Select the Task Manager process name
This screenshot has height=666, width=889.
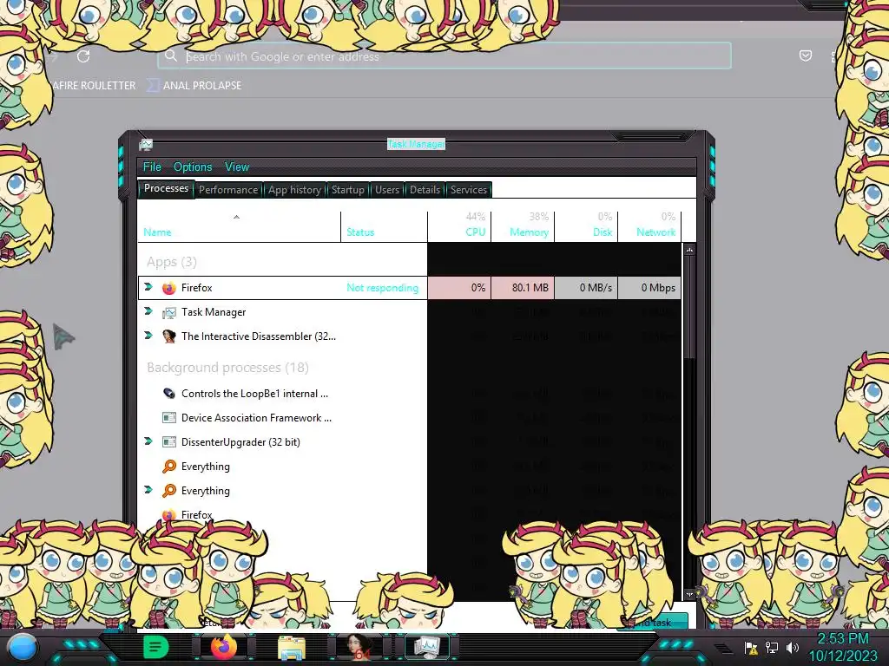point(214,312)
